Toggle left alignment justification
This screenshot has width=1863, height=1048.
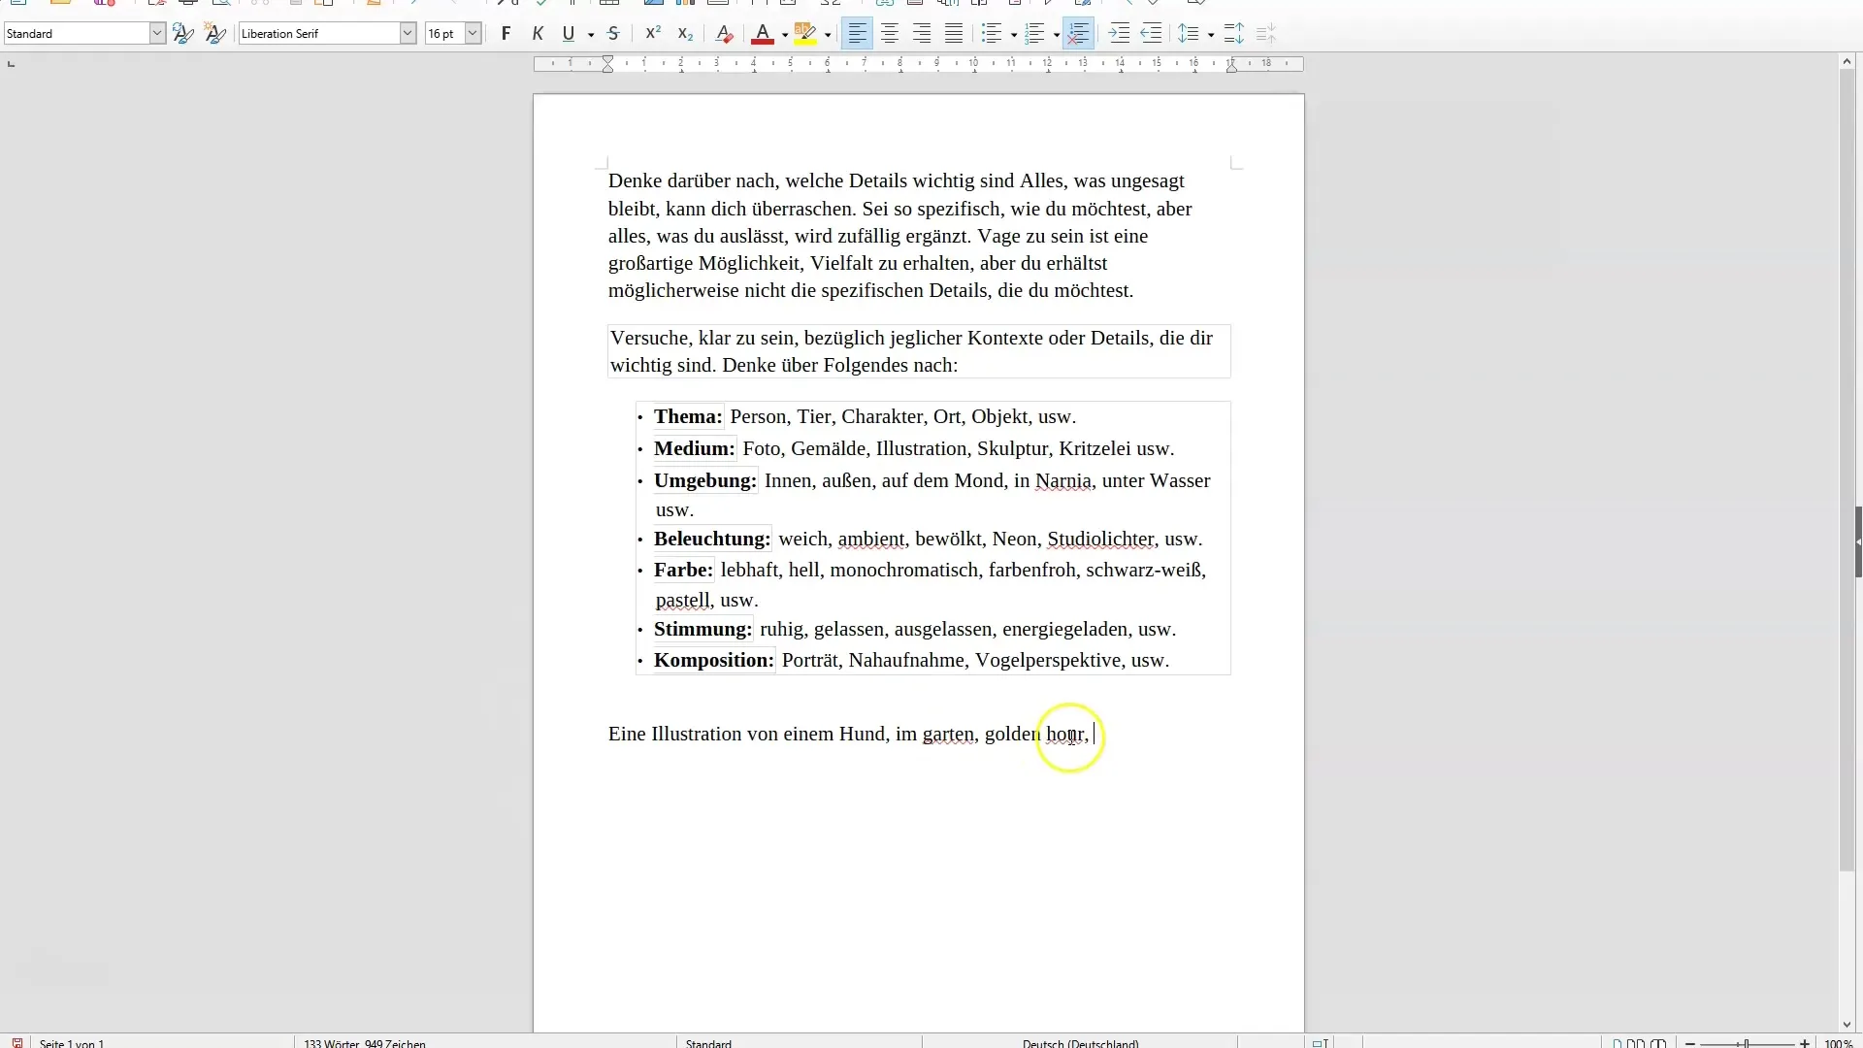[858, 33]
